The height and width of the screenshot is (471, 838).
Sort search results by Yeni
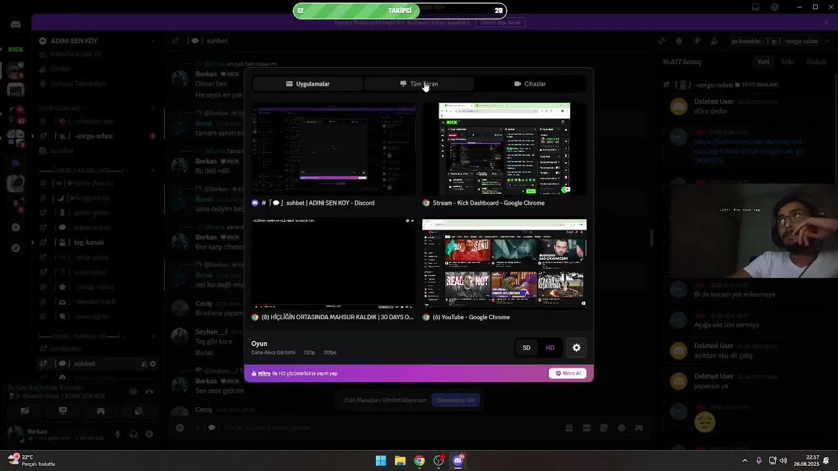click(763, 62)
